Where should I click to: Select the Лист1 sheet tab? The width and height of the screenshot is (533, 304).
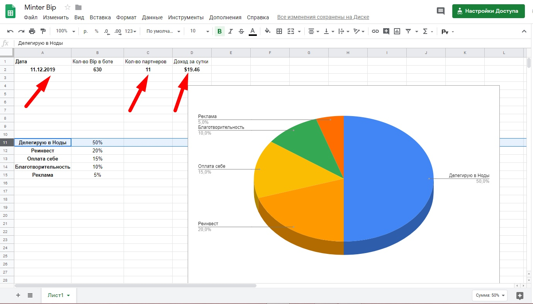pyautogui.click(x=59, y=295)
